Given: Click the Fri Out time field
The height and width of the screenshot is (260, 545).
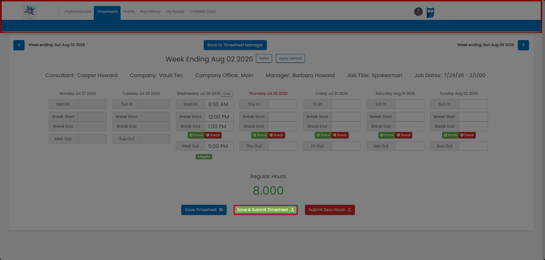Looking at the screenshot, I should (346, 146).
